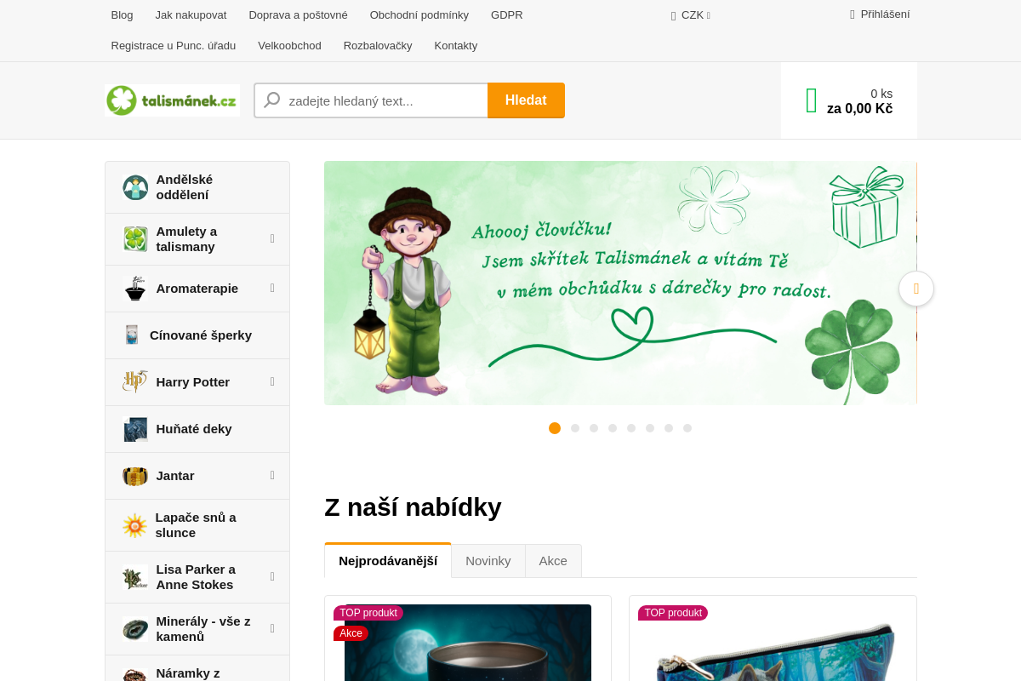Click the Harry Potter category icon

click(135, 382)
